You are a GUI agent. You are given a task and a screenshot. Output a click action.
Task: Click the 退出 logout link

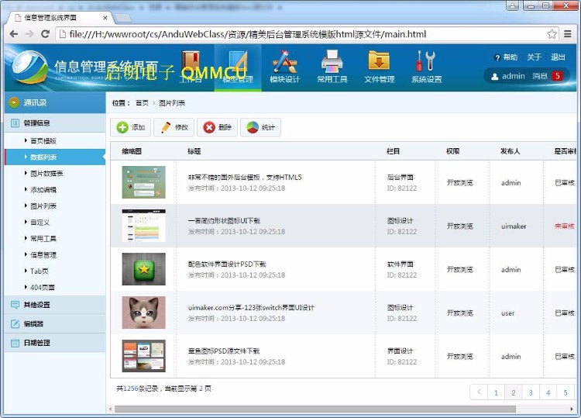[558, 57]
